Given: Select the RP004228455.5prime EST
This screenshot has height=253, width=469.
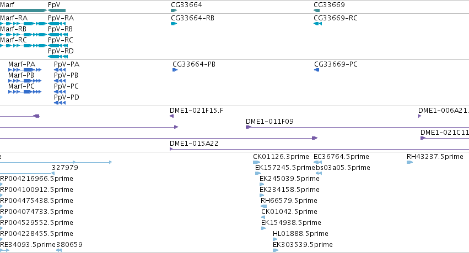Looking at the screenshot, I should [x=1, y=239].
